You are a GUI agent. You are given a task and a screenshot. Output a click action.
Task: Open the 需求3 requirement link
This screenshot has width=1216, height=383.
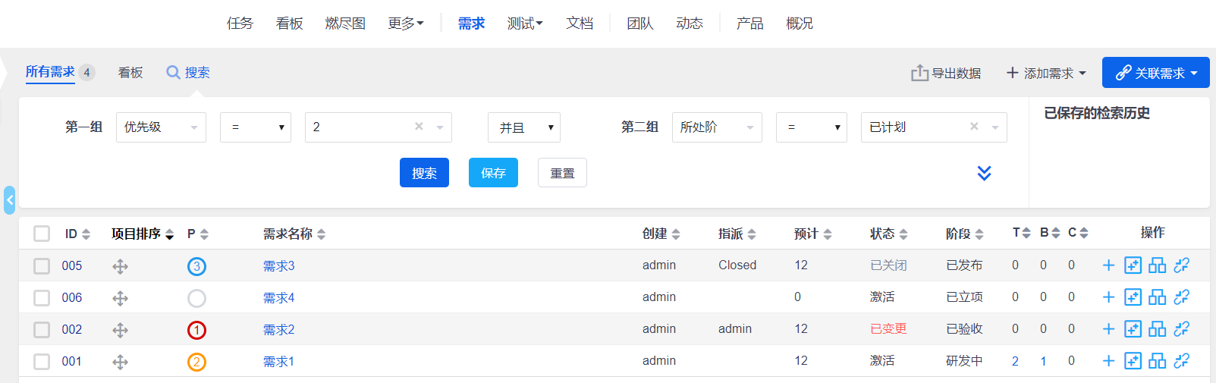coord(278,266)
